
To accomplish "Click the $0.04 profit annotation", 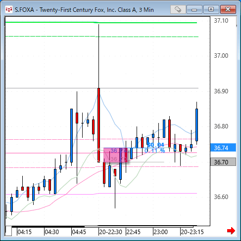I will (155, 145).
